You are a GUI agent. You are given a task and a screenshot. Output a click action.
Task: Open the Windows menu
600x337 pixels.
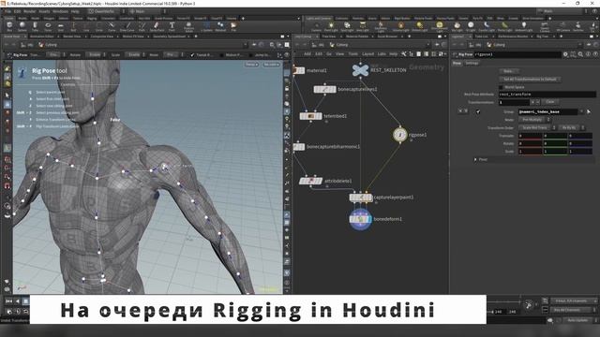click(60, 11)
